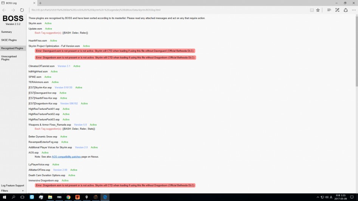The width and height of the screenshot is (358, 201).
Task: Show hidden system tray icons chevron
Action: 318,197
